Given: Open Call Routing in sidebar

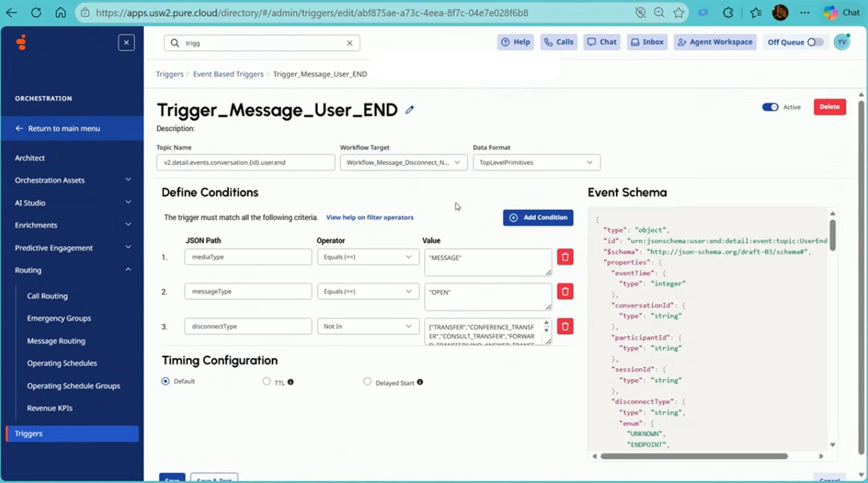Looking at the screenshot, I should coord(47,296).
